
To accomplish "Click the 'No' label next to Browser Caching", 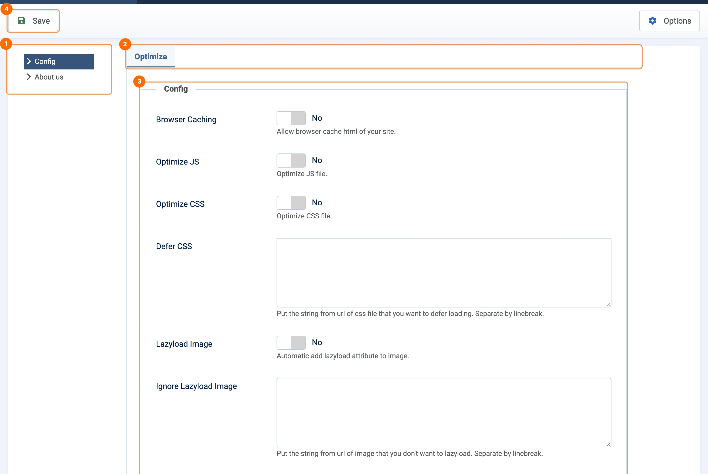I will pos(317,118).
